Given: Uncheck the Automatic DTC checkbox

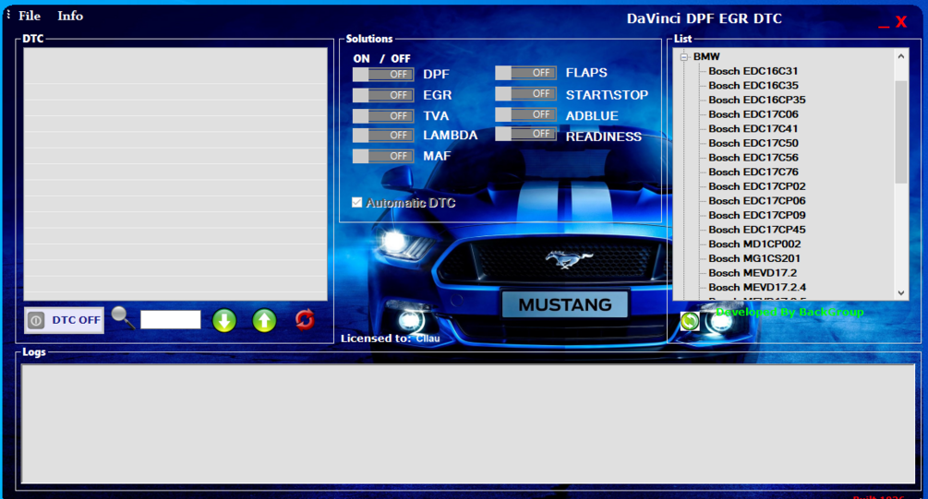Looking at the screenshot, I should pos(356,202).
